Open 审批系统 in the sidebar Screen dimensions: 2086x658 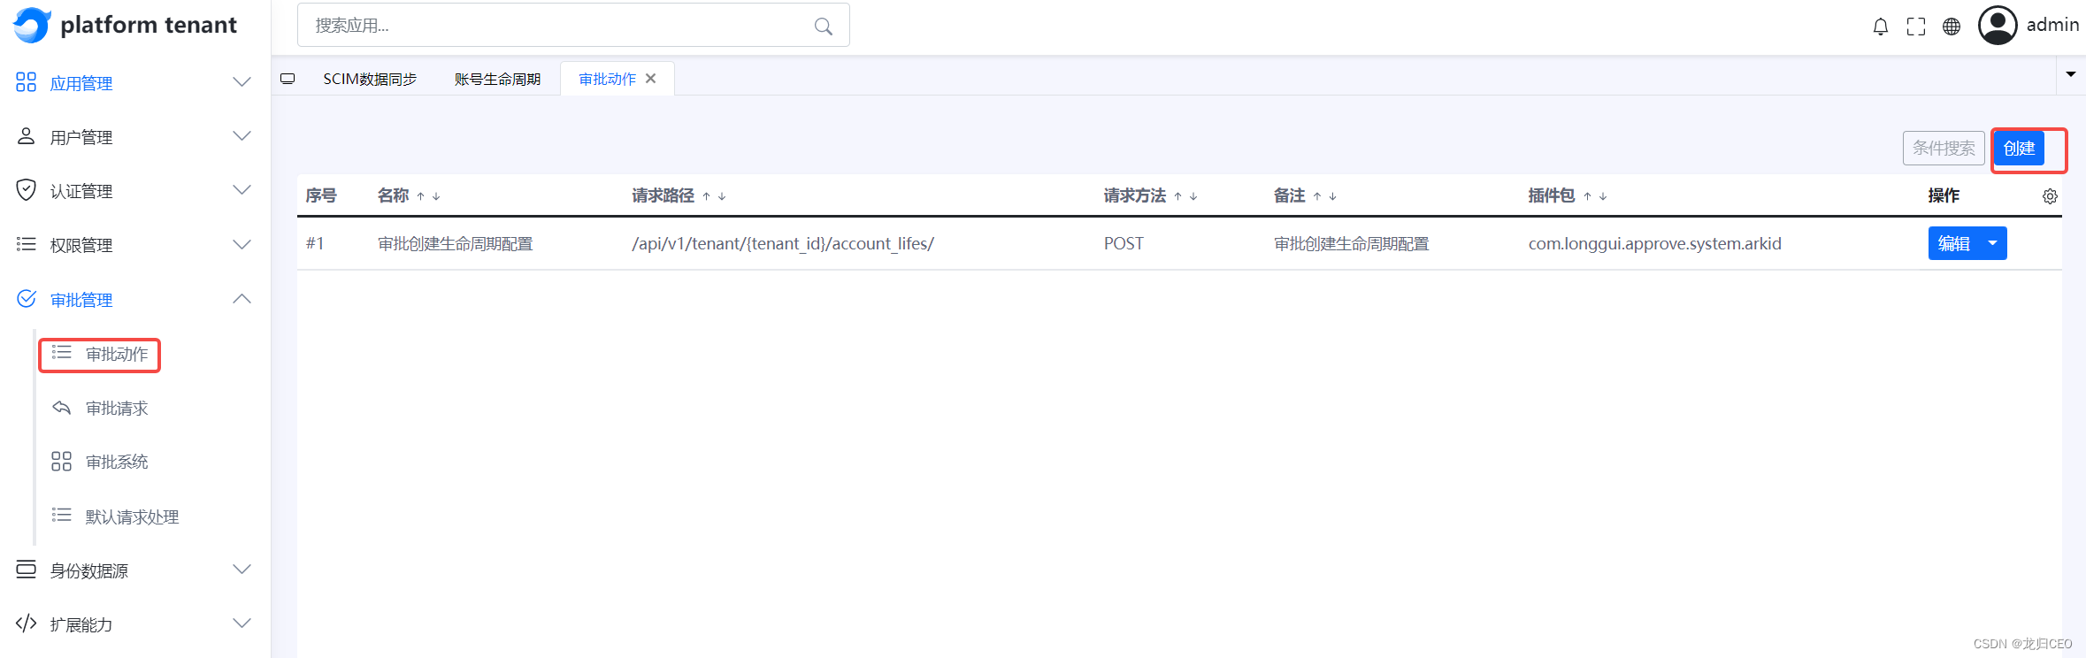pyautogui.click(x=117, y=462)
